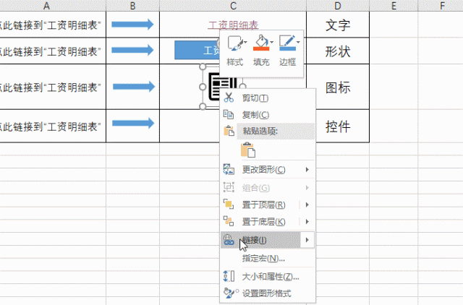Choose 更改图形(C) menu entry
Image resolution: width=463 pixels, height=305 pixels.
(268, 170)
